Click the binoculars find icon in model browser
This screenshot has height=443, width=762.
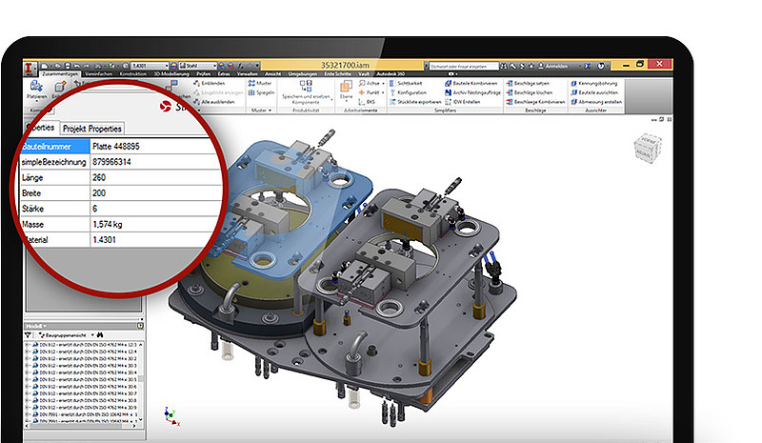100,335
